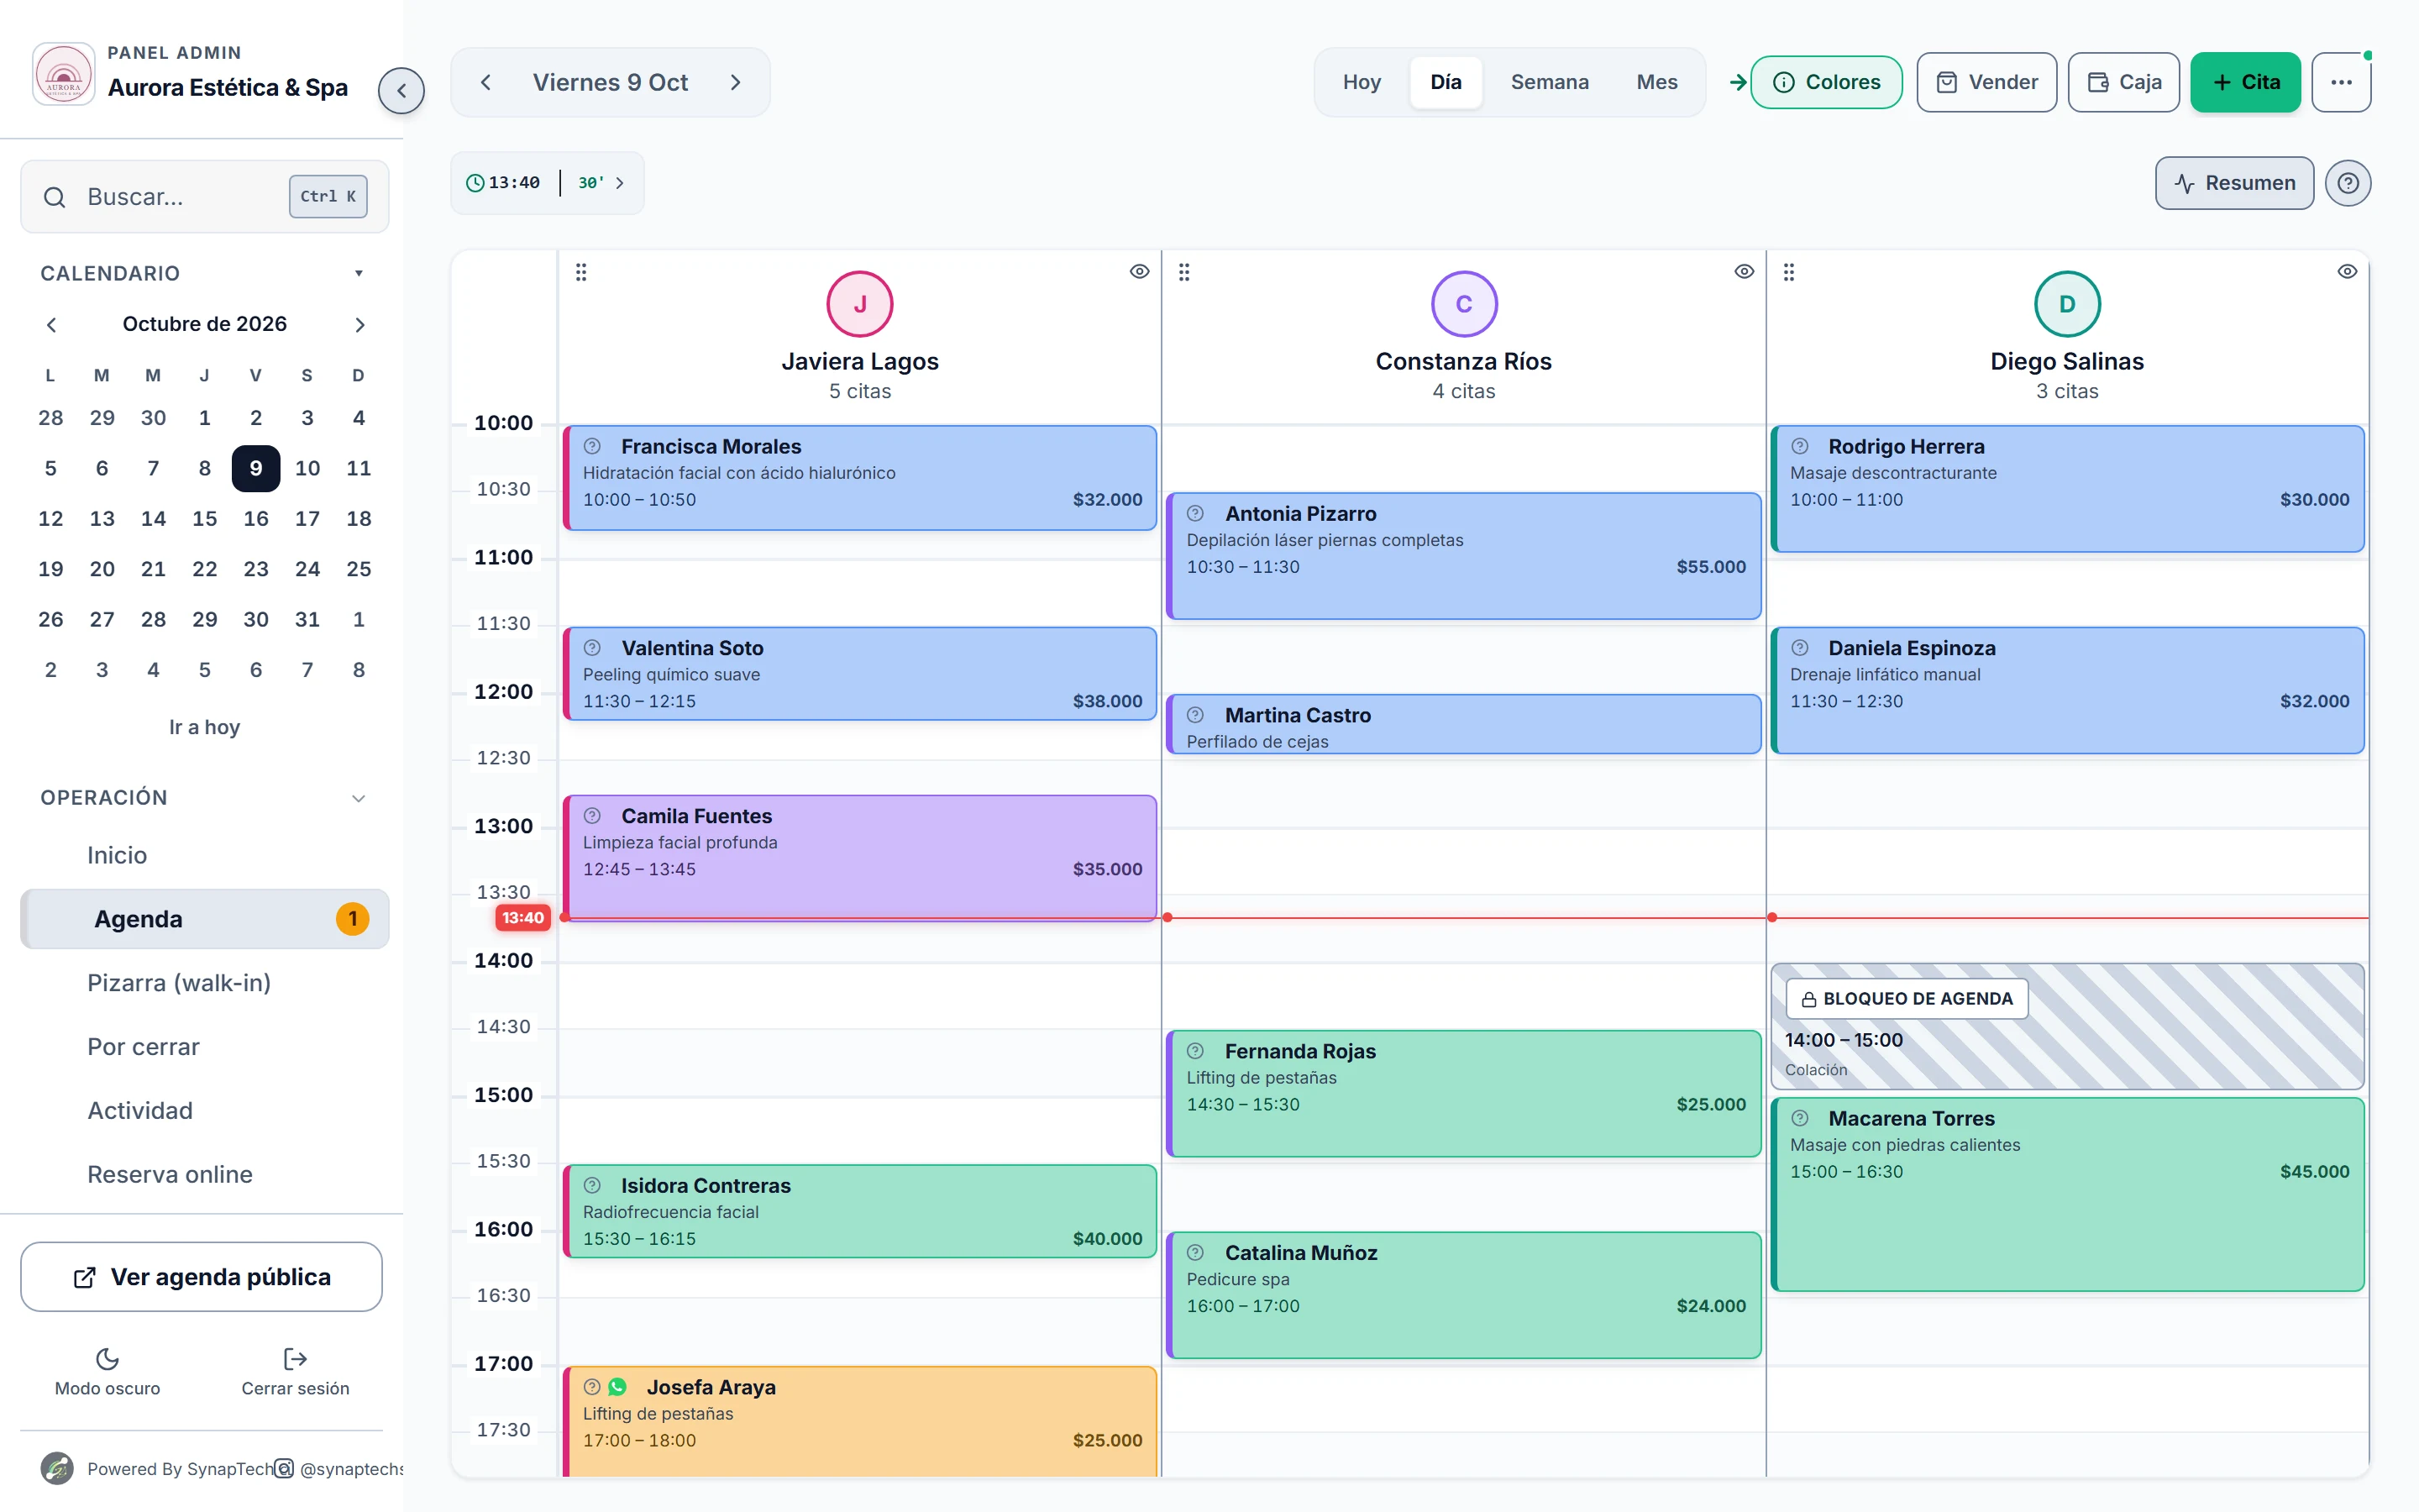
Task: Go to previous day arrow
Action: click(x=485, y=82)
